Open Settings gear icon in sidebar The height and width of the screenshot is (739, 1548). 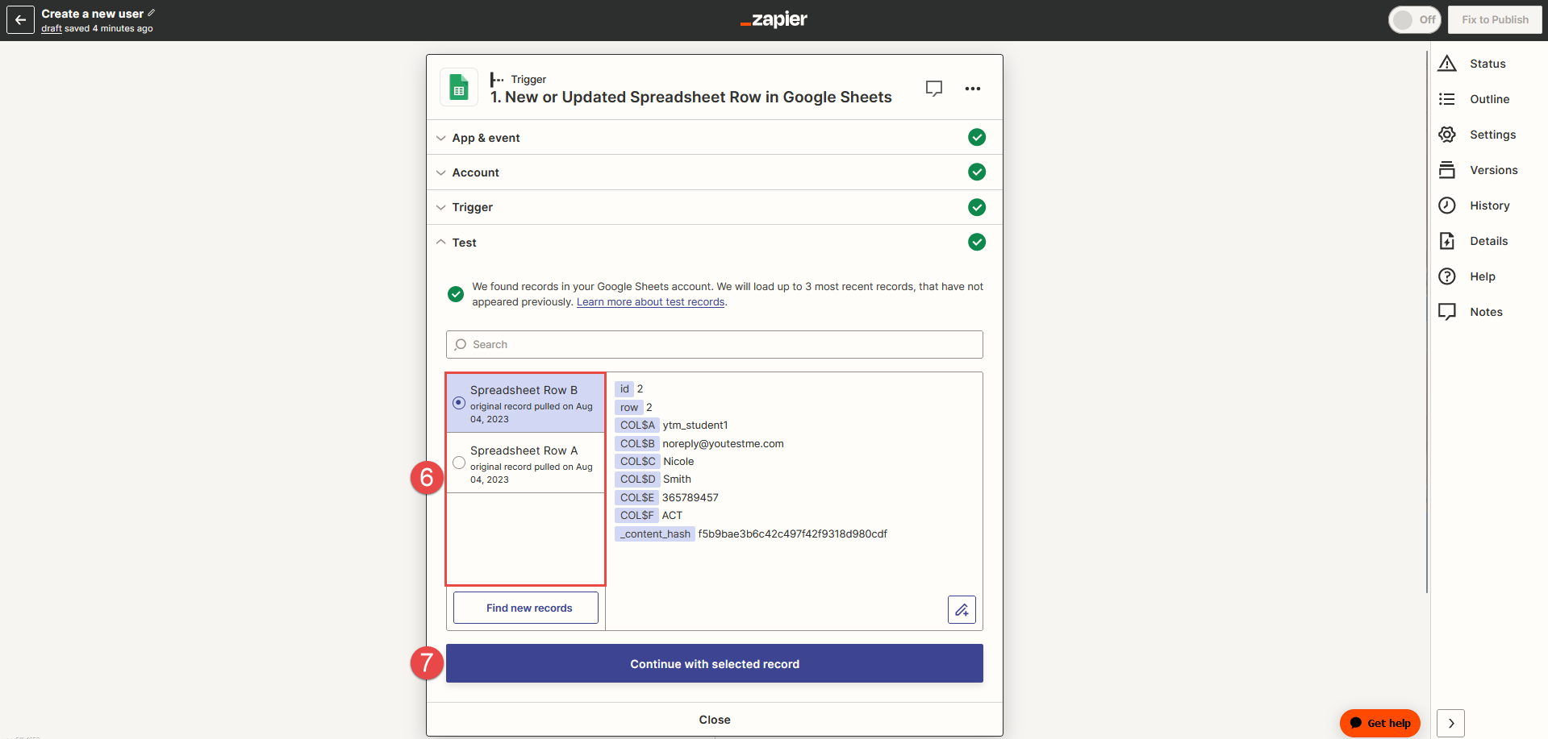[x=1447, y=134]
